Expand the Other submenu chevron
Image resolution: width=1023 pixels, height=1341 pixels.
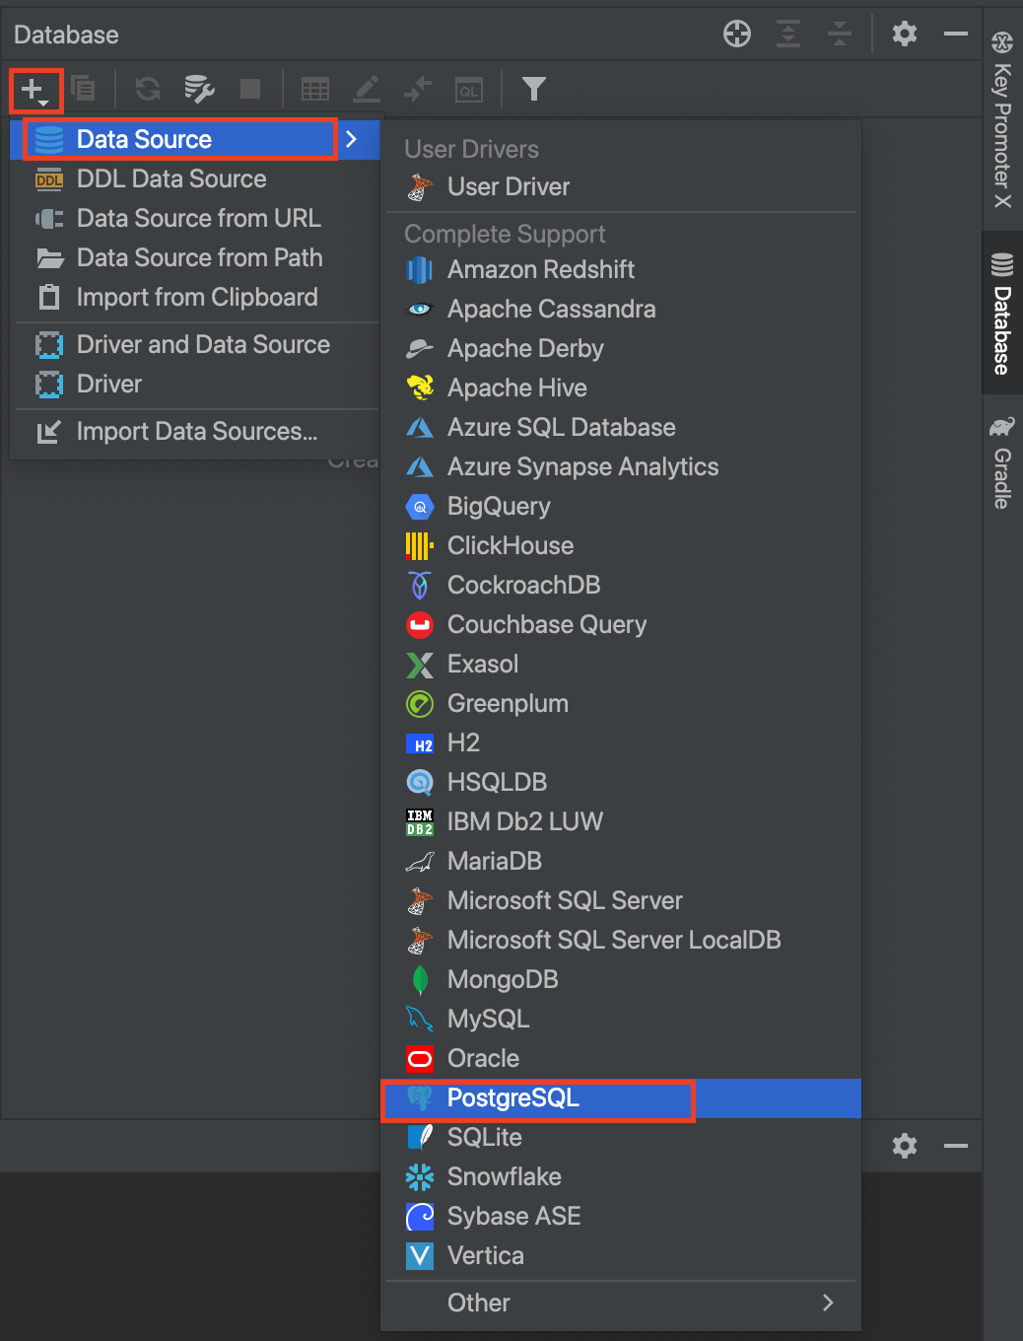[x=828, y=1303]
